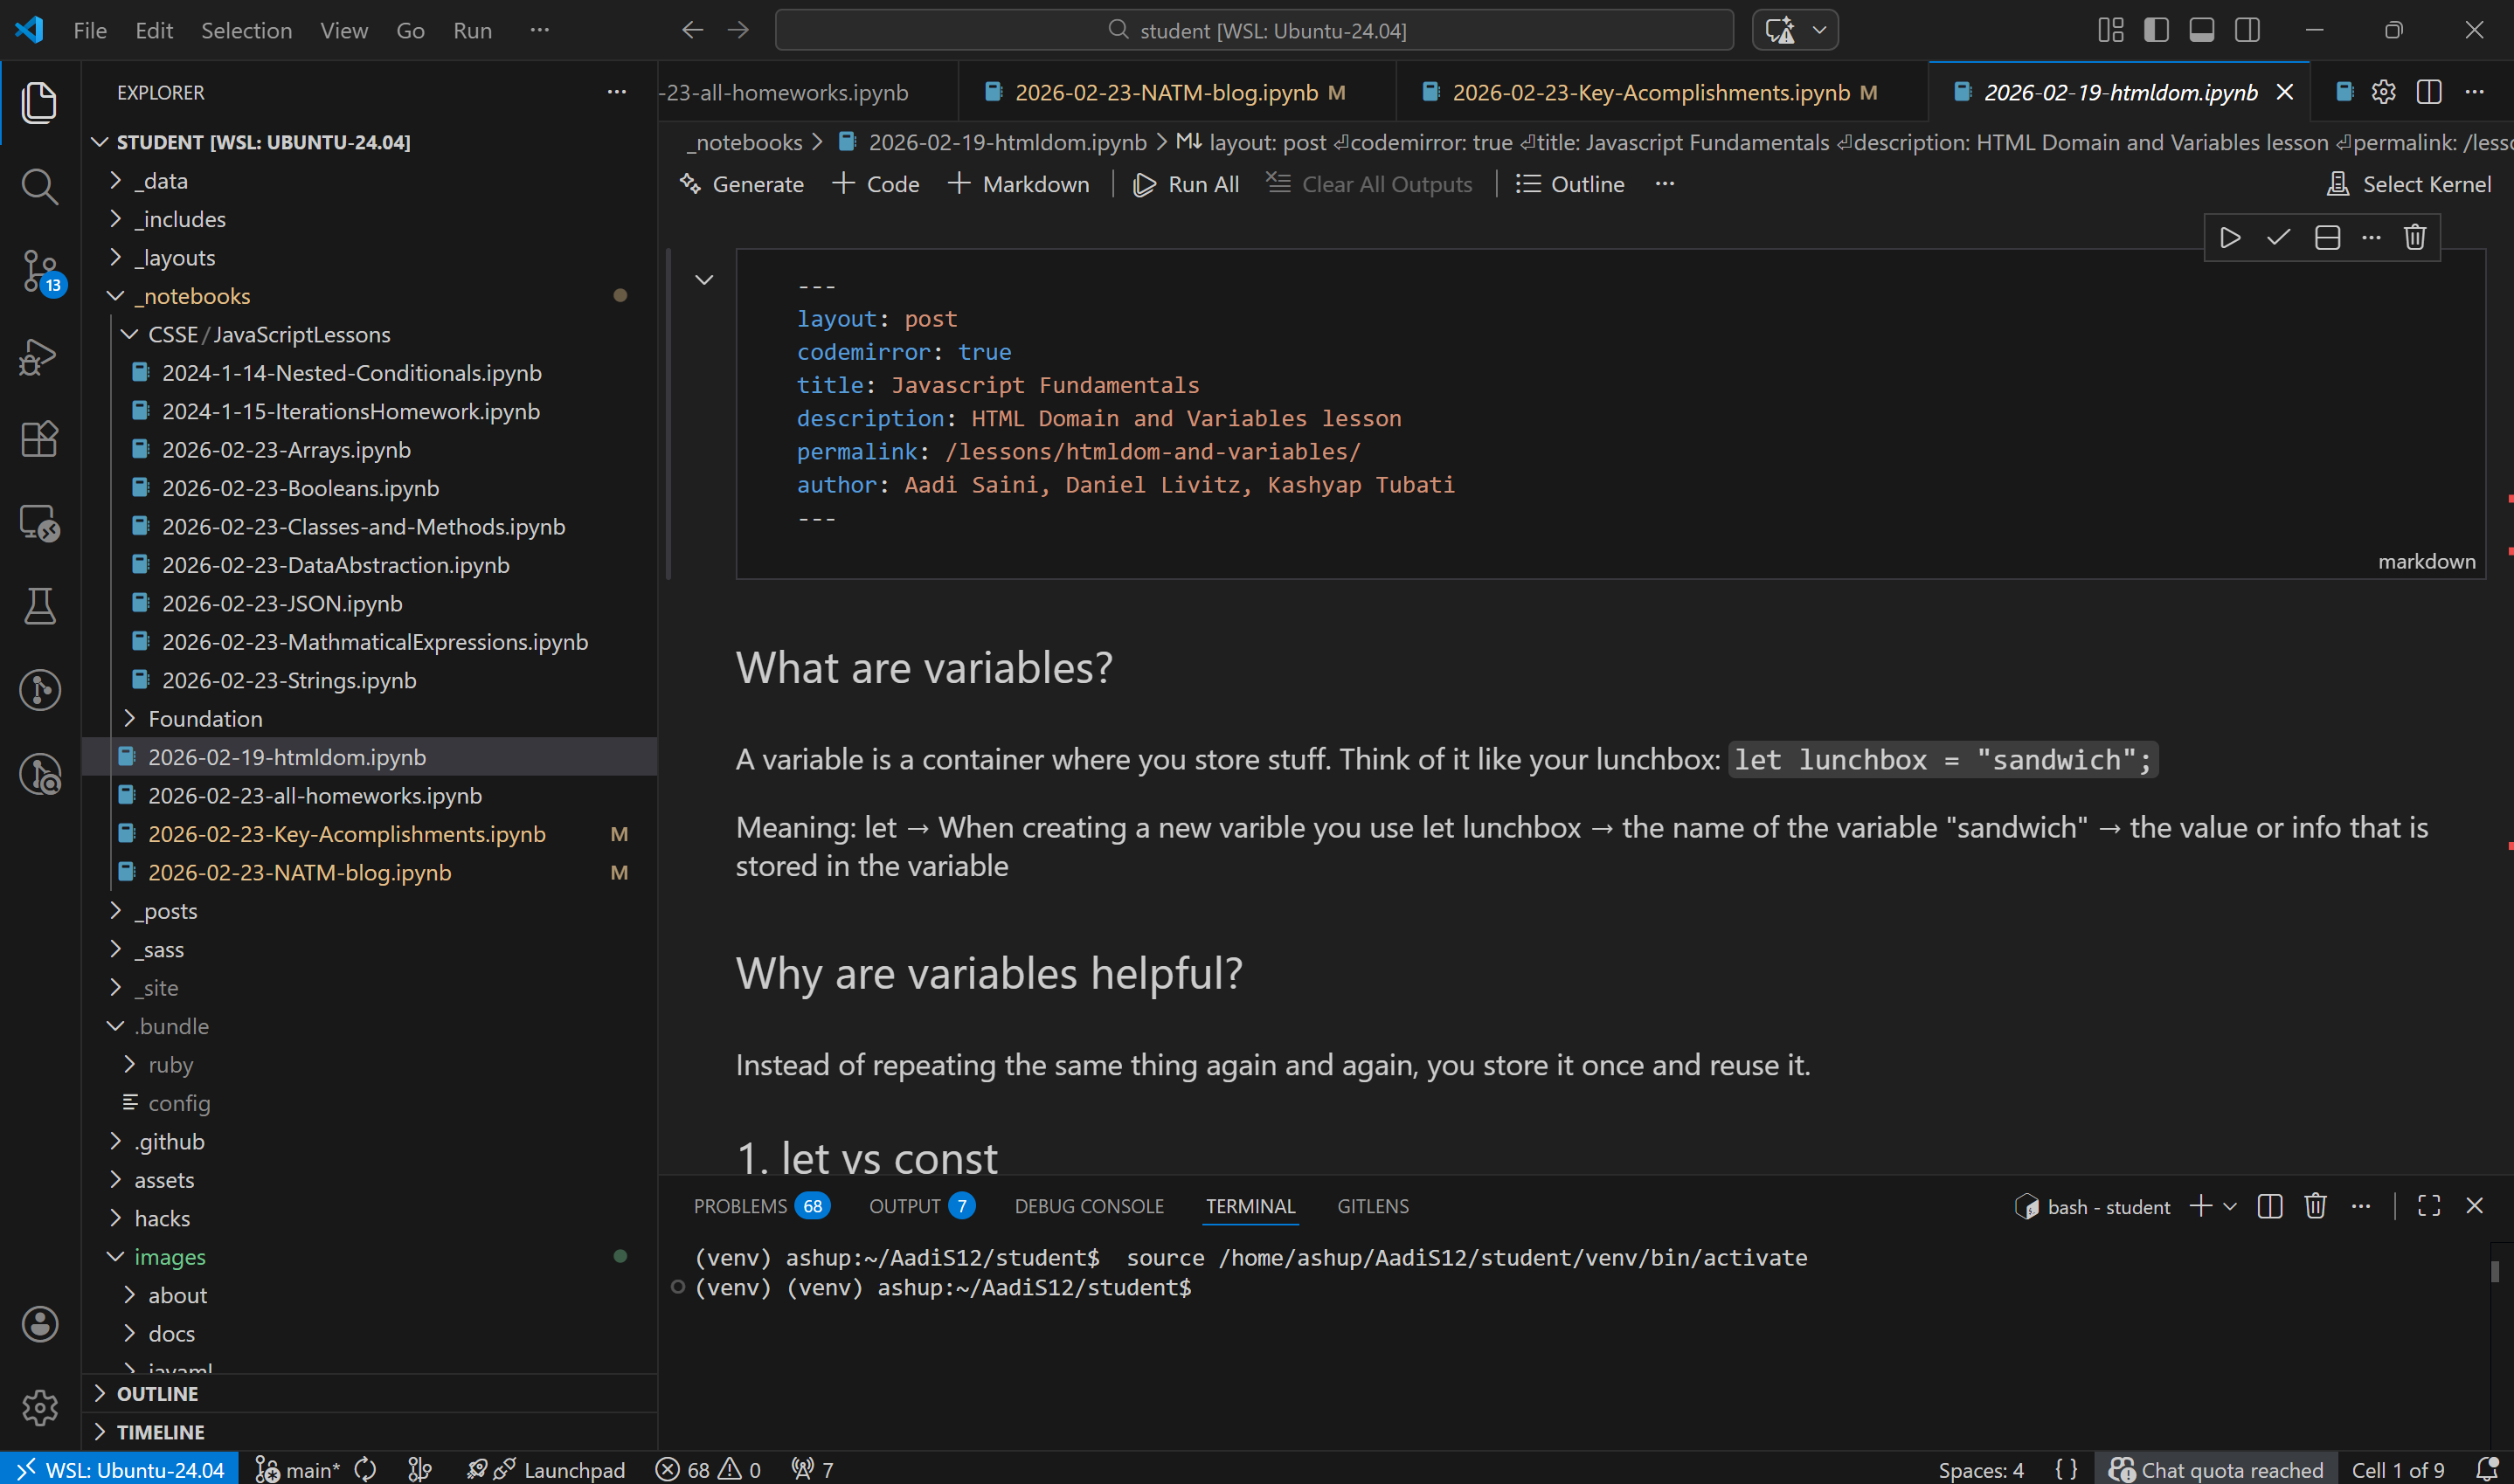Open the Run menu
Screen dimensions: 2514x1484
tap(472, 30)
